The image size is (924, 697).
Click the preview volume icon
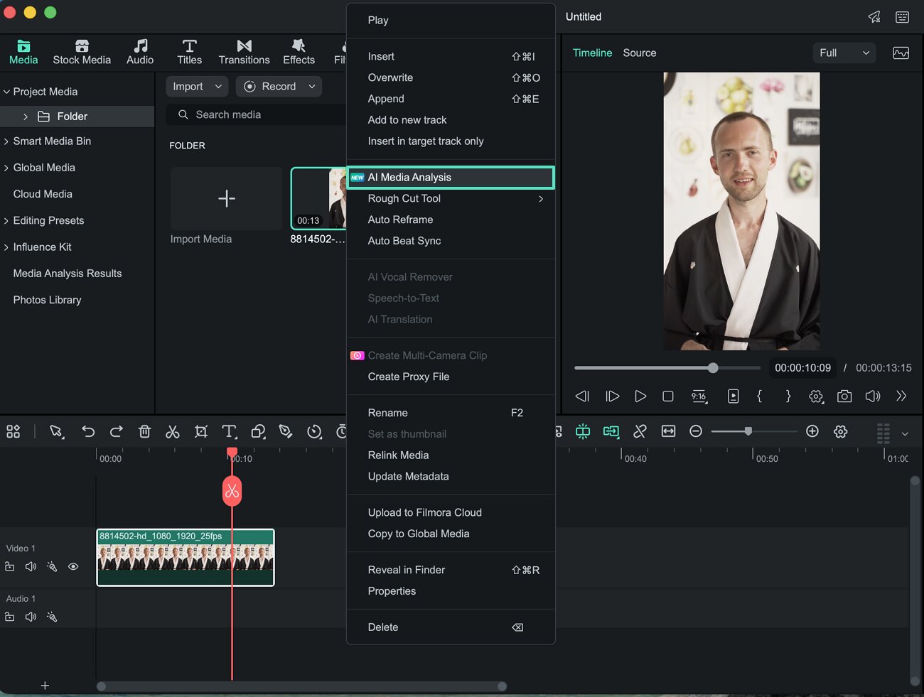pos(873,396)
